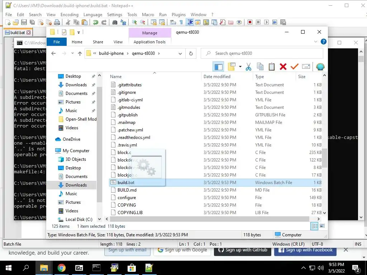Click orange checkmark Properties icon in Explorer
The width and height of the screenshot is (367, 275).
(295, 67)
